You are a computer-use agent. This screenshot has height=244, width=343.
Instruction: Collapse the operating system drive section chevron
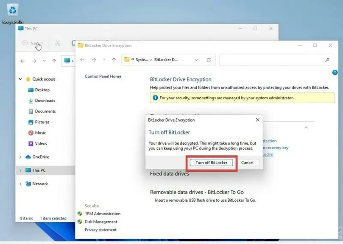306,128
